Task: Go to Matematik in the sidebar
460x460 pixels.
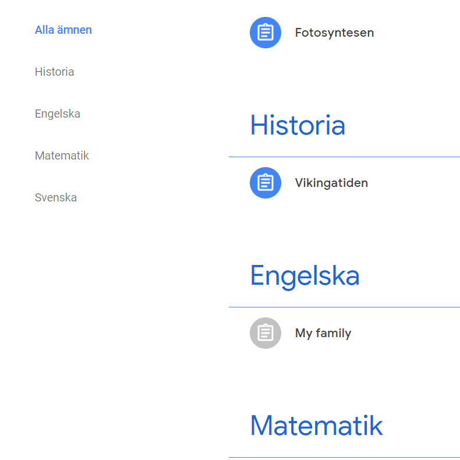Action: pos(62,155)
